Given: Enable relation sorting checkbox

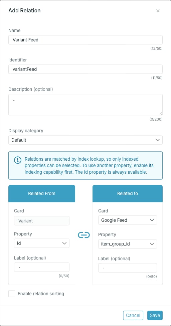Looking at the screenshot, I should [12, 294].
